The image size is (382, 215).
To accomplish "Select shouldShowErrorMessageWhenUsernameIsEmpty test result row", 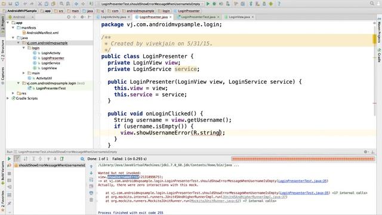I will (x=50, y=165).
